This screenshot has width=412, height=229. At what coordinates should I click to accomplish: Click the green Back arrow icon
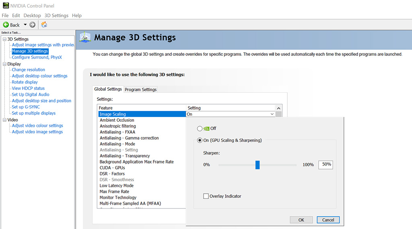pos(6,25)
